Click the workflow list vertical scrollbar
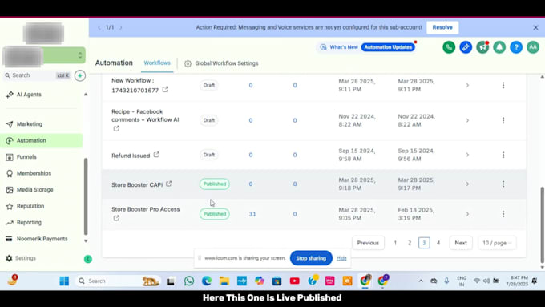This screenshot has width=545, height=307. (x=542, y=224)
